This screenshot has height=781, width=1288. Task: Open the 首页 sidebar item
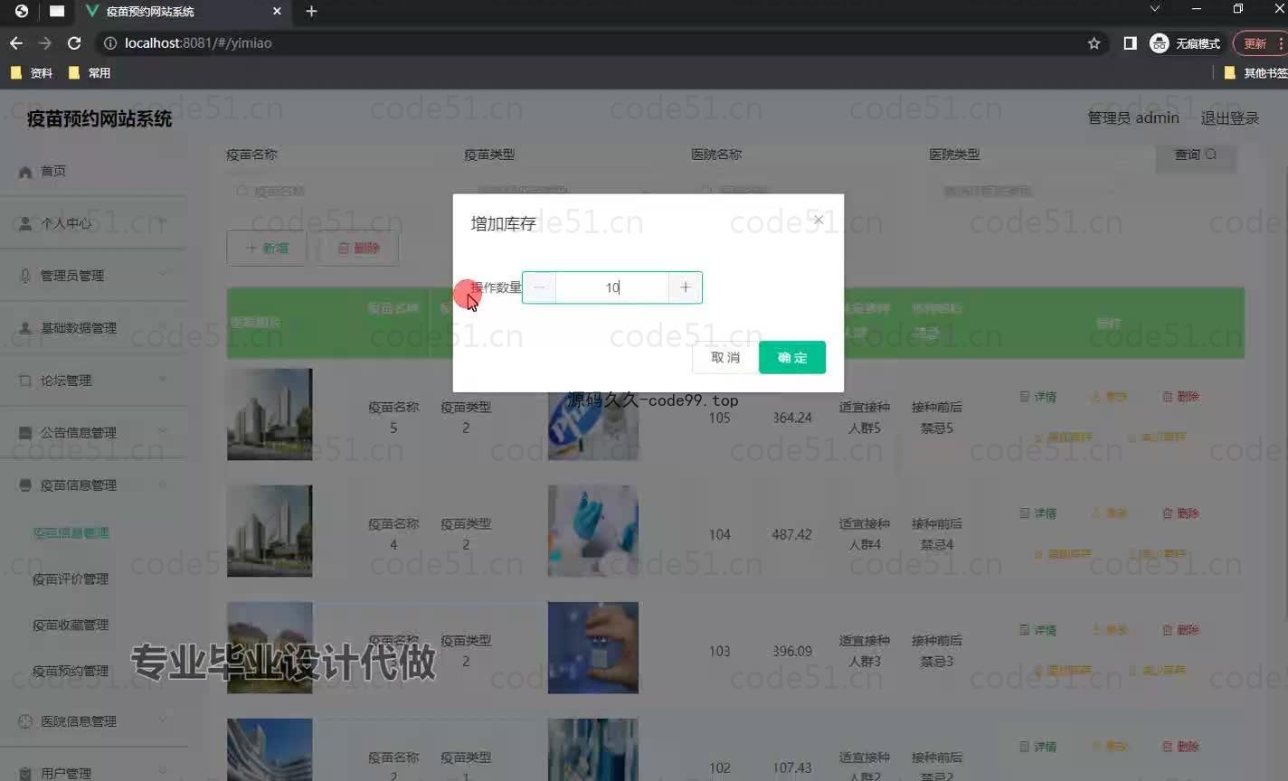pos(92,171)
